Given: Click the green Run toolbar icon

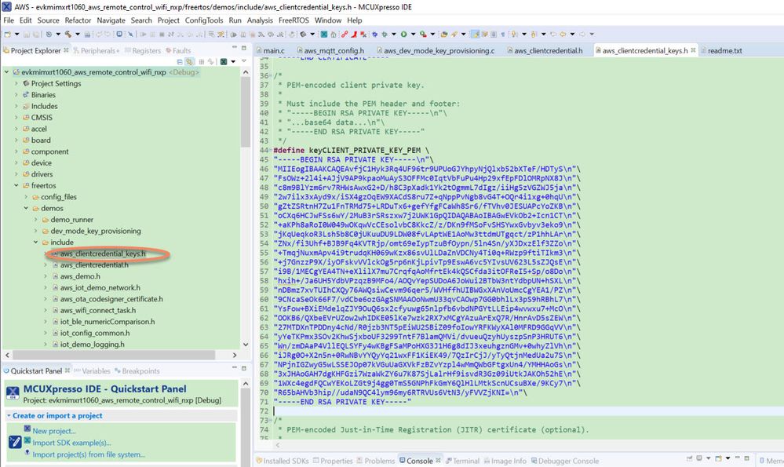Looking at the screenshot, I should point(403,34).
